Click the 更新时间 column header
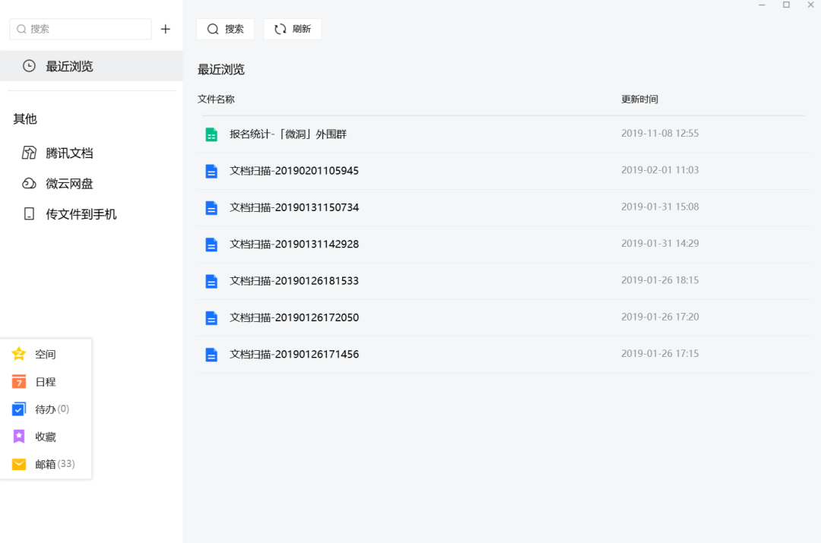Viewport: 821px width, 543px height. (639, 99)
